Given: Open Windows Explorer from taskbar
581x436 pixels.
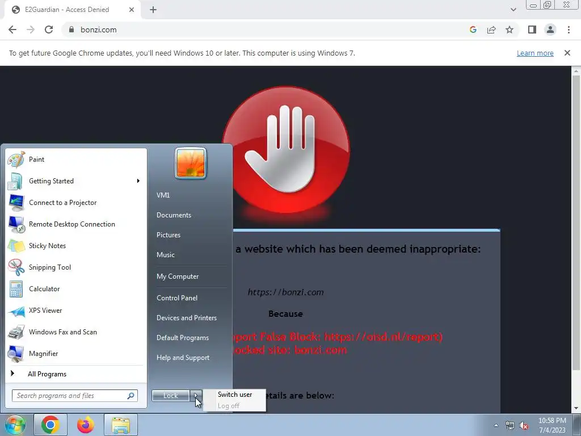Looking at the screenshot, I should point(121,425).
